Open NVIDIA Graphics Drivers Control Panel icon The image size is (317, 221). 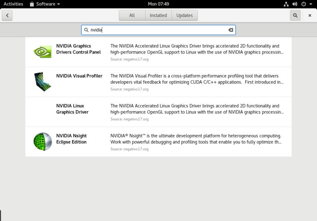pyautogui.click(x=43, y=52)
